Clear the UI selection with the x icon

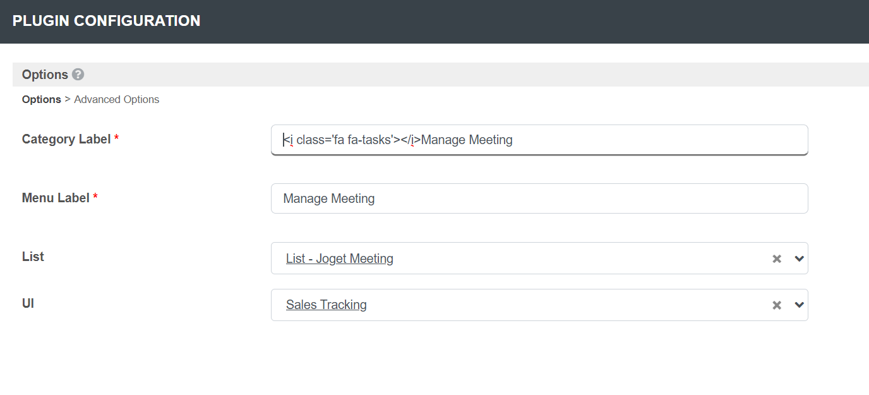777,305
